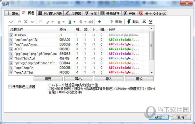Open dropdown arrow next to underline U
Screen dimensions: 195x124
[74, 22]
